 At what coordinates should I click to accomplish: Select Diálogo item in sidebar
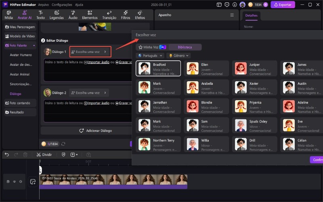(15, 94)
